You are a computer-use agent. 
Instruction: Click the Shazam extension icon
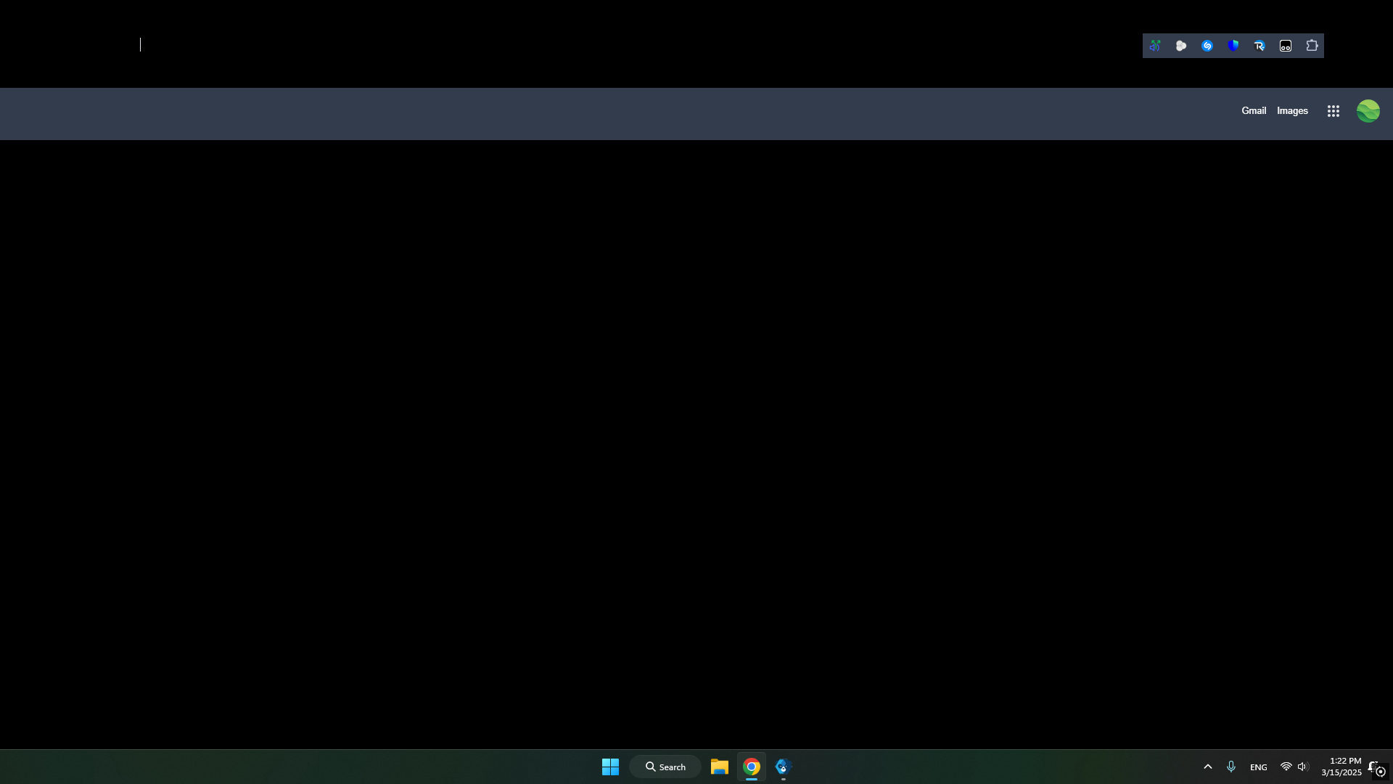(x=1207, y=46)
